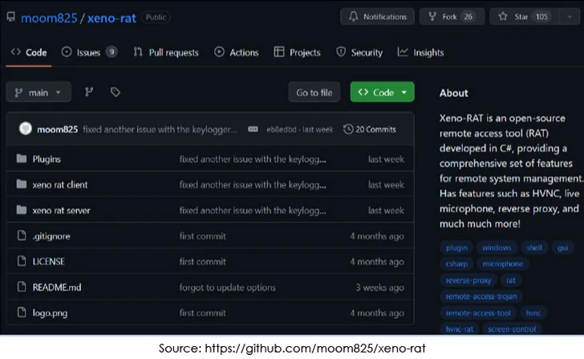Image resolution: width=584 pixels, height=359 pixels.
Task: Click the moom825 commit author avatar
Action: [26, 129]
